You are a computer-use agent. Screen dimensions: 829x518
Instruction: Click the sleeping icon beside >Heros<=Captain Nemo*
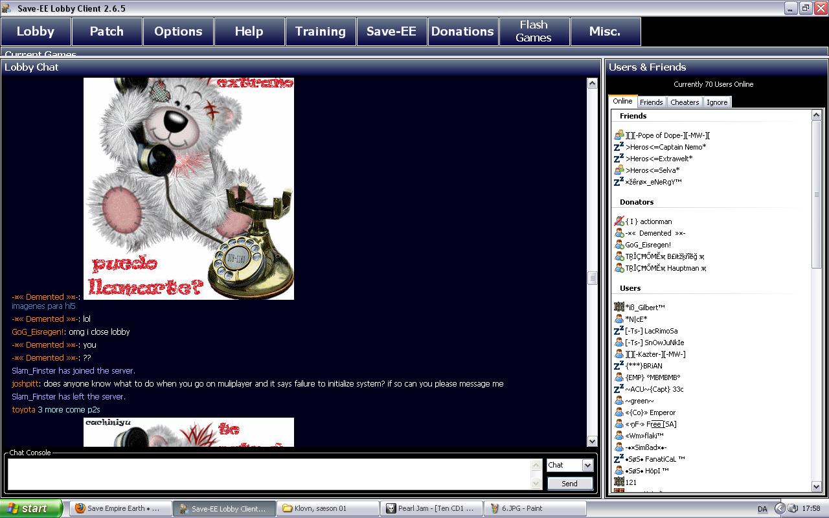(x=619, y=147)
